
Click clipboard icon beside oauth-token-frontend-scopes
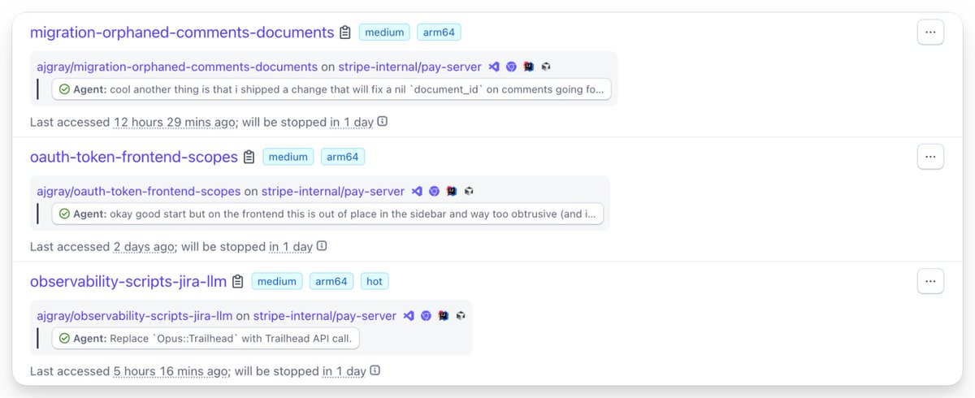[249, 157]
